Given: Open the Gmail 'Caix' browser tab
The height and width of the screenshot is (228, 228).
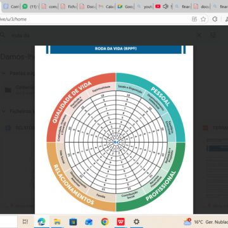Looking at the screenshot, I should [107, 6].
